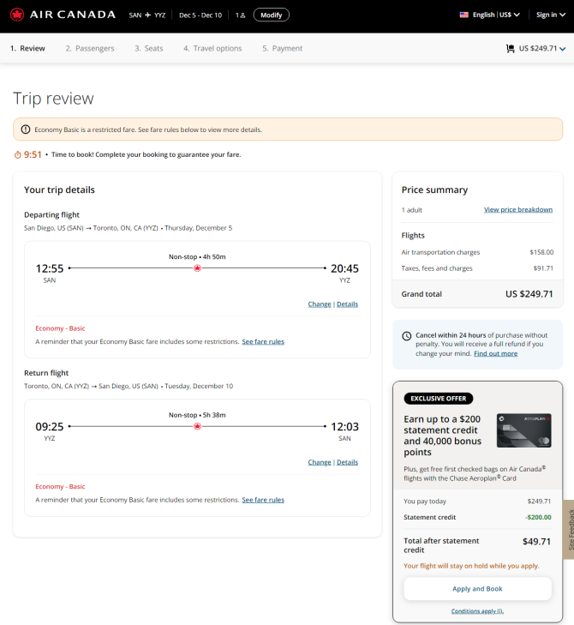
Task: Expand the English | US$ language dropdown
Action: [x=496, y=15]
